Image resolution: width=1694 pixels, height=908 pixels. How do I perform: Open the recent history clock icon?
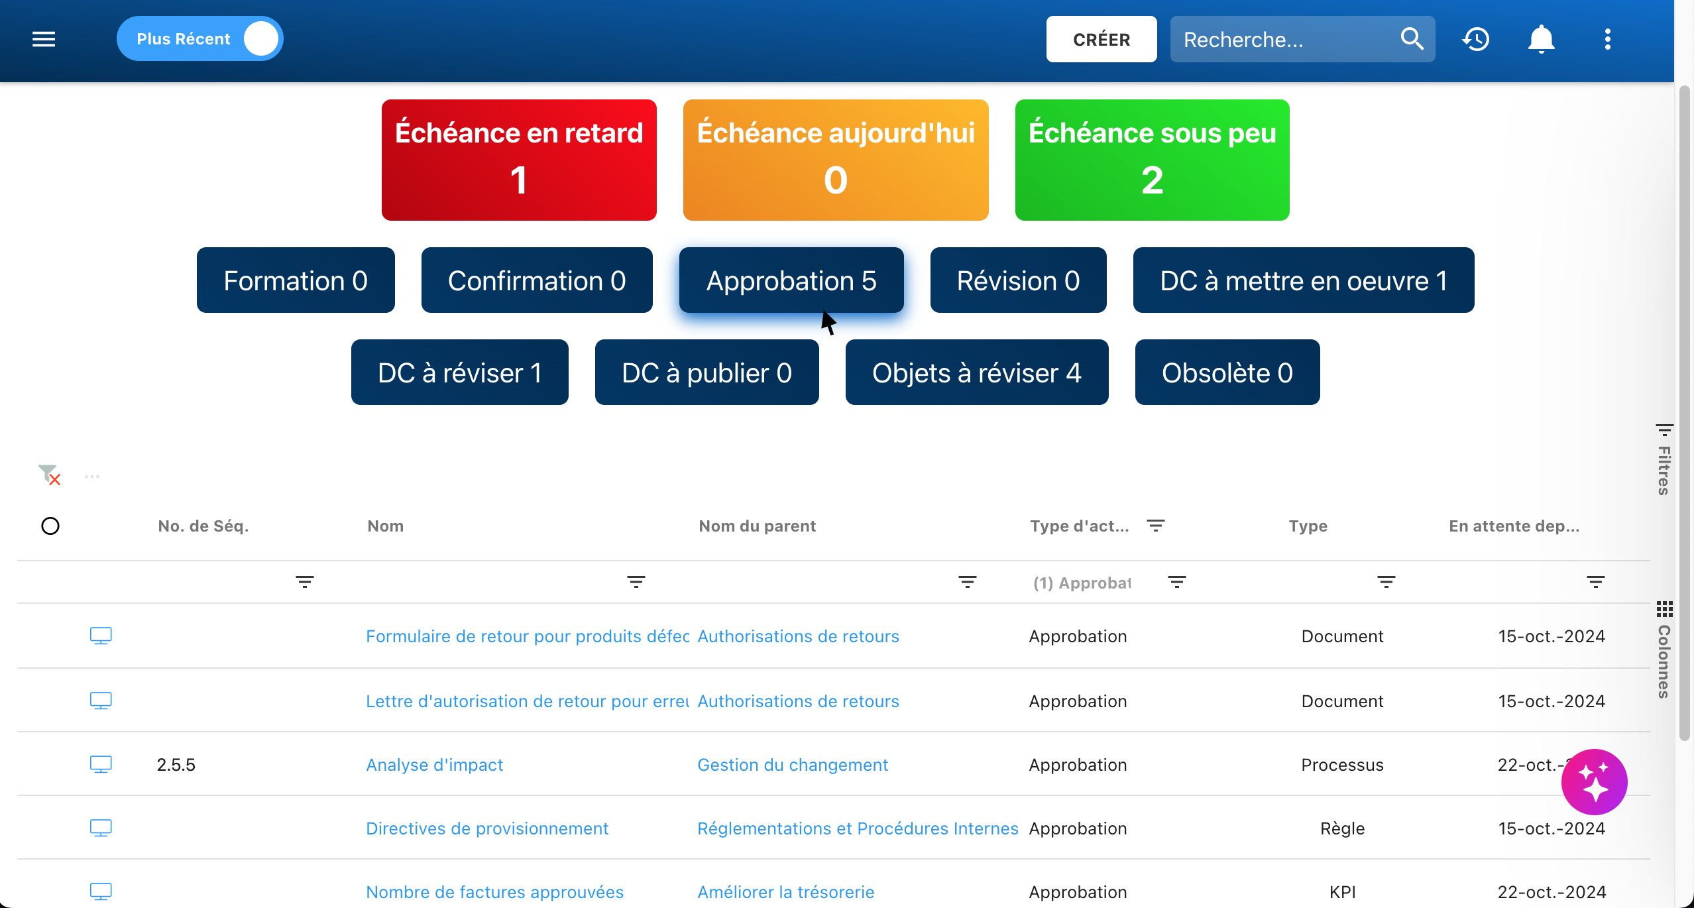pos(1476,39)
